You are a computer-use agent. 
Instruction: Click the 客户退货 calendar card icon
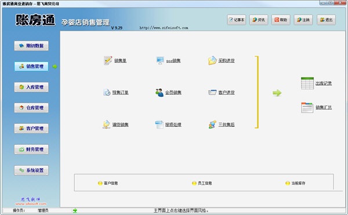pyautogui.click(x=212, y=92)
